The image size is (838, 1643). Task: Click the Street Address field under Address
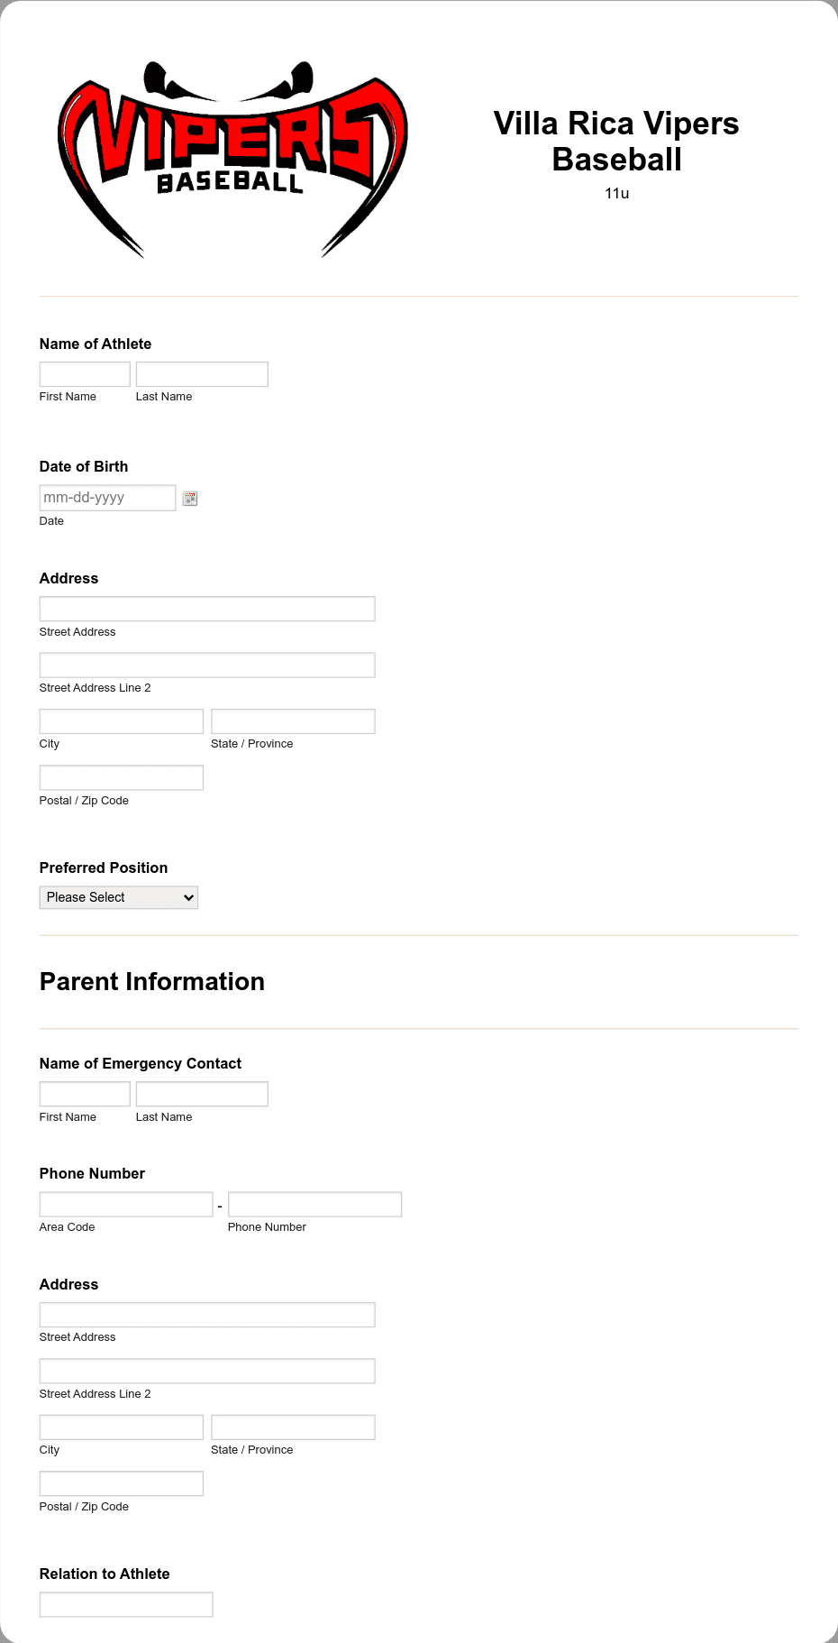click(x=206, y=609)
